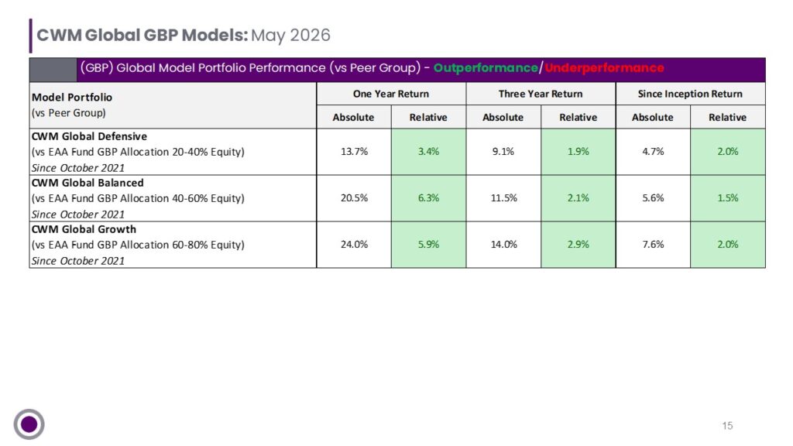Image resolution: width=793 pixels, height=446 pixels.
Task: Select the CWM Global GBP Models title
Action: (x=183, y=36)
